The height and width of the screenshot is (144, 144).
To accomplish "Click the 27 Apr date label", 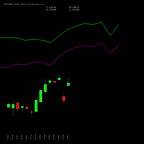I will 17,137.
